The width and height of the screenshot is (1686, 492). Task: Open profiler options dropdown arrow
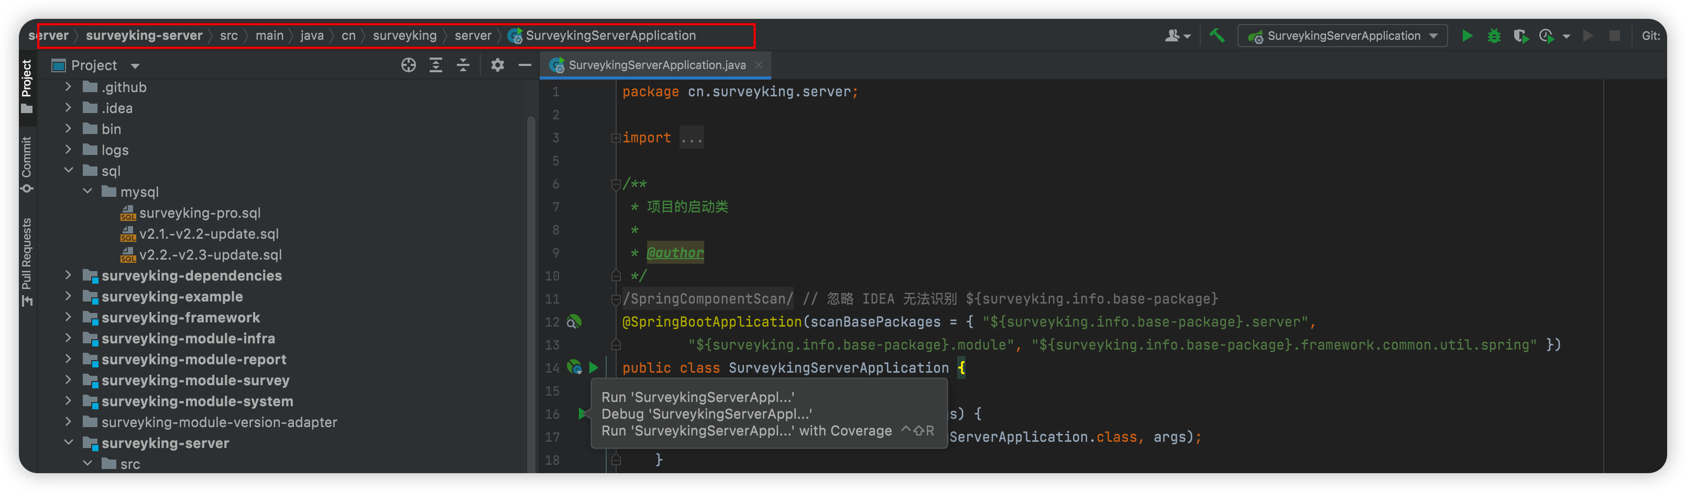coord(1566,37)
